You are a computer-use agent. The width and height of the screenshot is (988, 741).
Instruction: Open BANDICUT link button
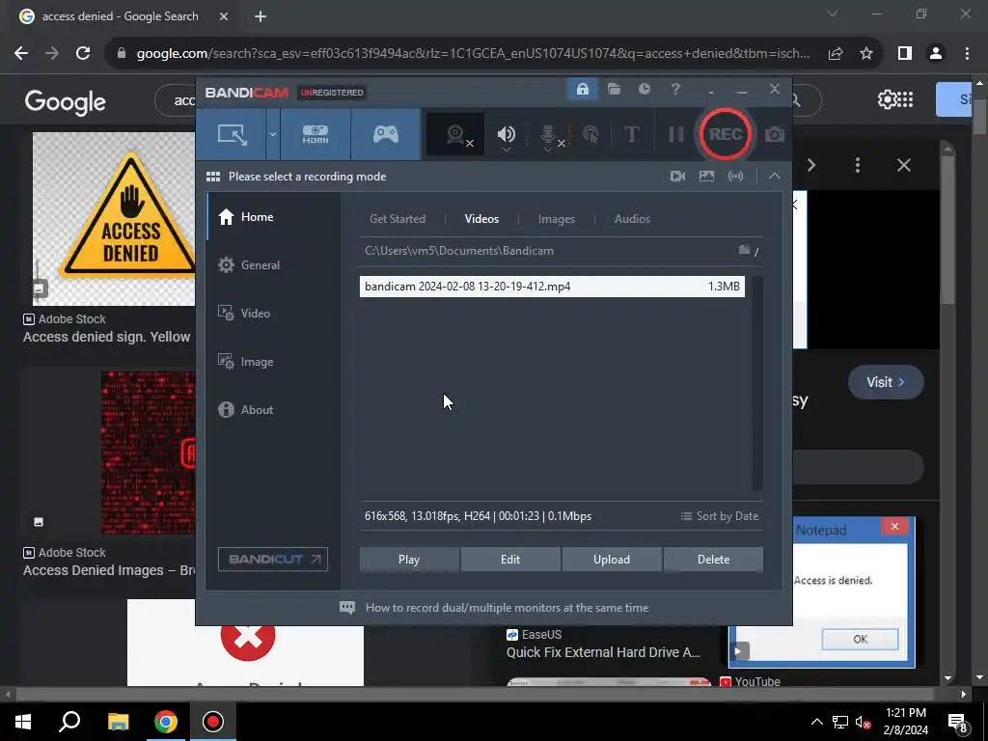(x=273, y=559)
